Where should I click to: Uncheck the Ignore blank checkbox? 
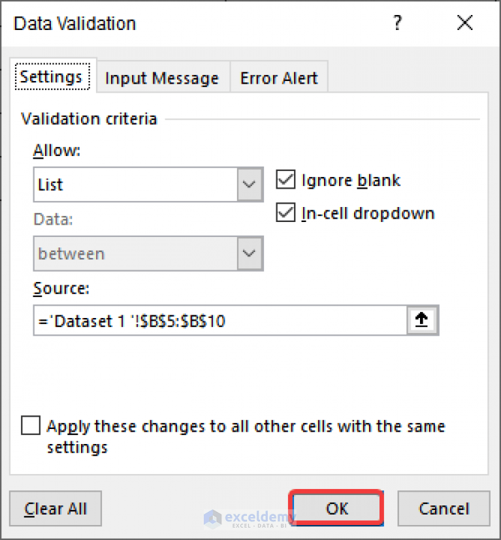tap(285, 180)
